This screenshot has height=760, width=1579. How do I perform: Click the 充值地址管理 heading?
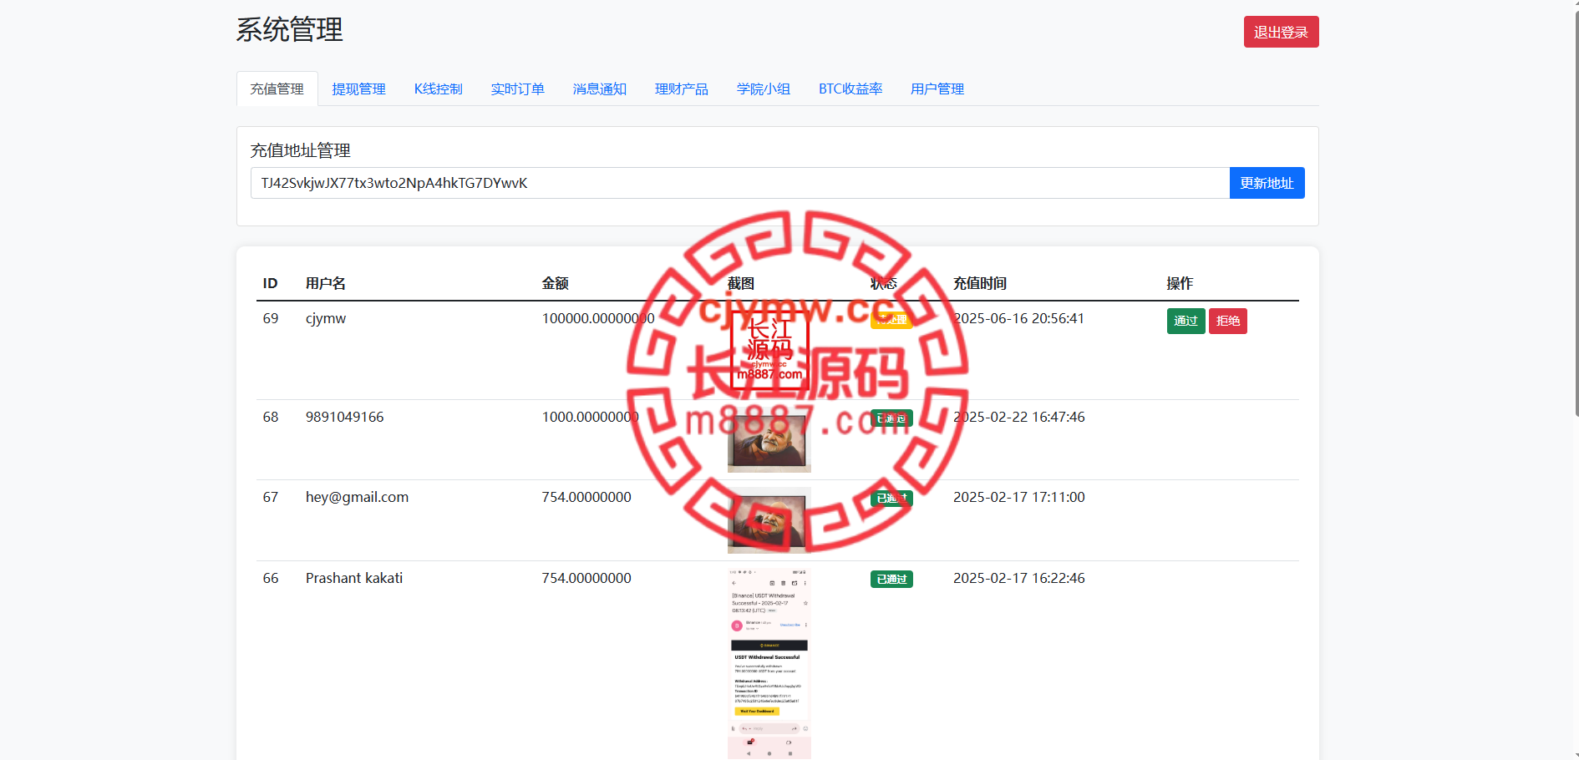click(301, 150)
